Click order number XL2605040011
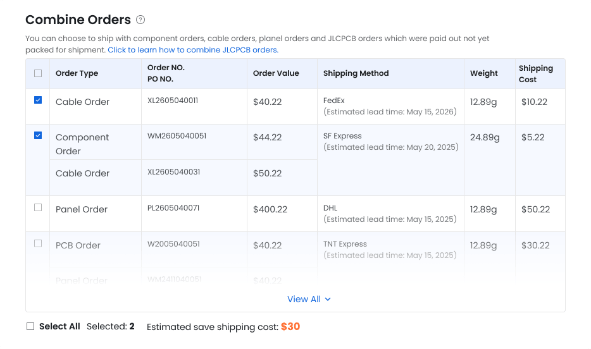The height and width of the screenshot is (349, 591). point(173,101)
